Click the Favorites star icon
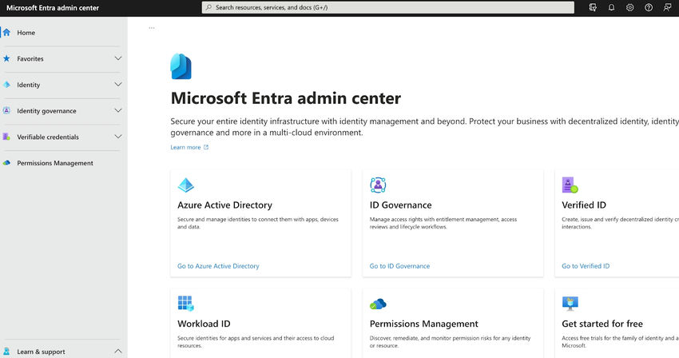This screenshot has height=358, width=679. 6,58
